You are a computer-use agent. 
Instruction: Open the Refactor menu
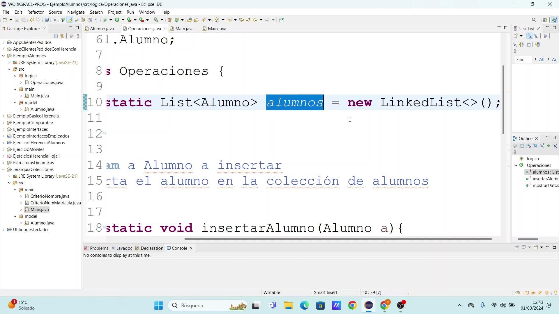tap(35, 12)
